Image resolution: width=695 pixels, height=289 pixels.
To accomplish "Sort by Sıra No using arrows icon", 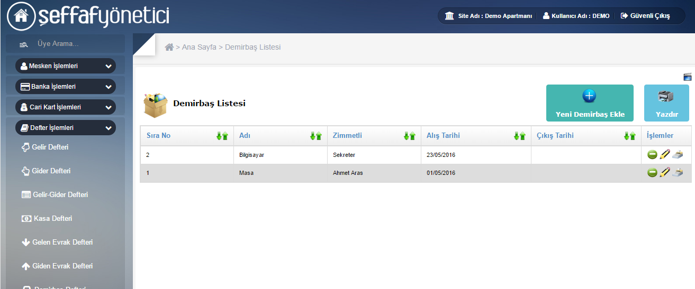I will pos(222,136).
